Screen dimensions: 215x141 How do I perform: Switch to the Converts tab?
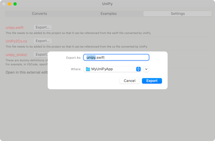pos(39,14)
